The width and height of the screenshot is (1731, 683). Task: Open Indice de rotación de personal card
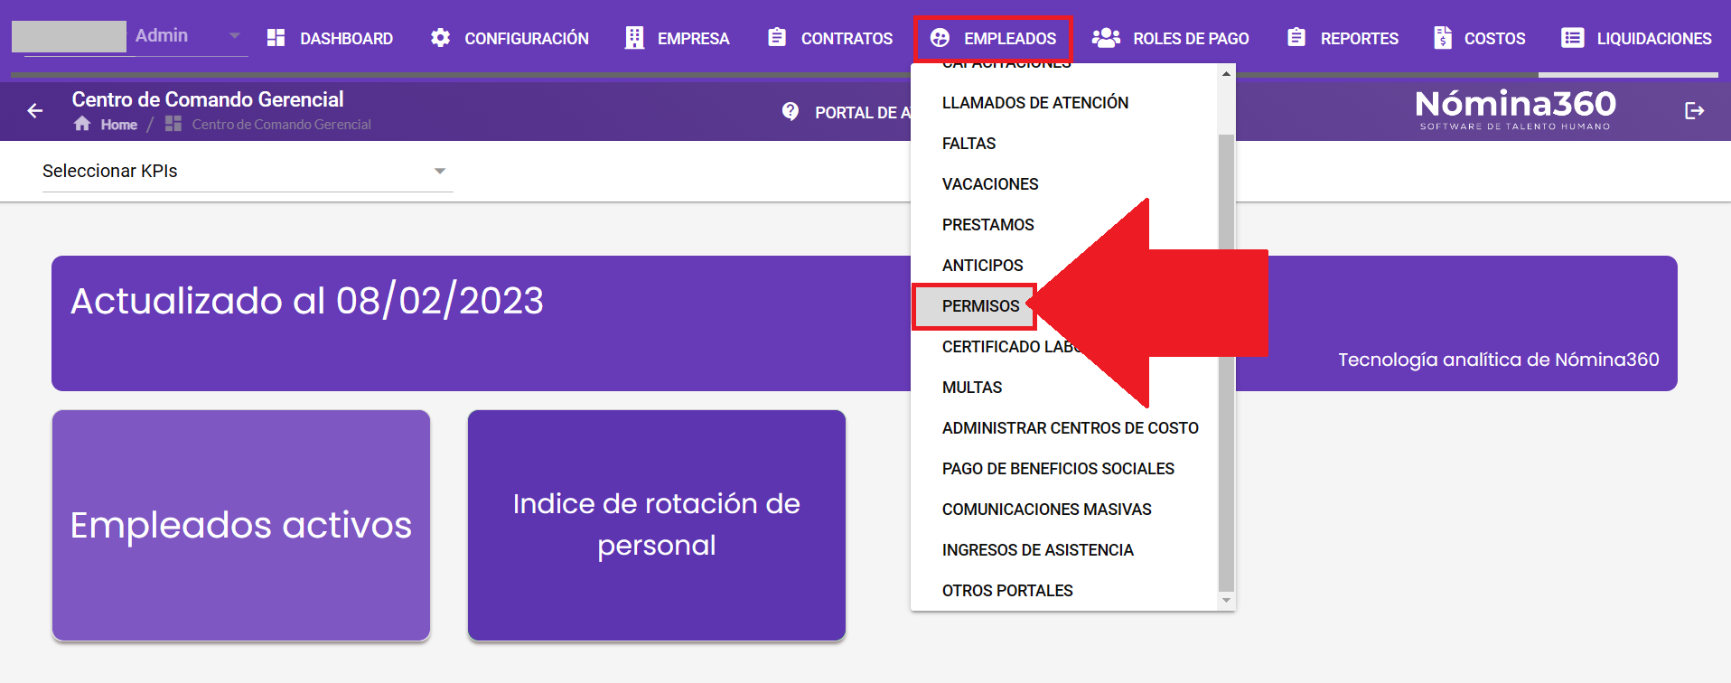click(657, 526)
